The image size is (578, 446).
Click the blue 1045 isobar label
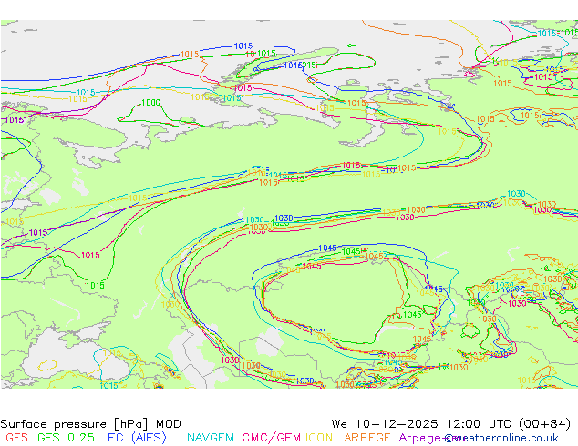[x=327, y=248]
